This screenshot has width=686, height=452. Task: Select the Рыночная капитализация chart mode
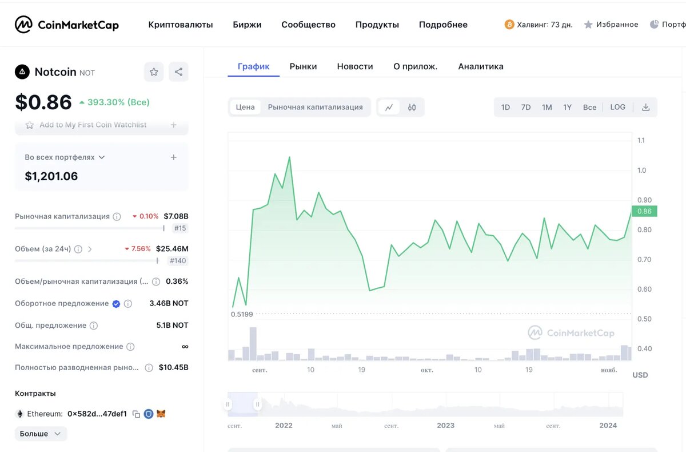[x=316, y=107]
